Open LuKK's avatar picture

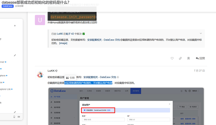pyautogui.click(x=40, y=75)
